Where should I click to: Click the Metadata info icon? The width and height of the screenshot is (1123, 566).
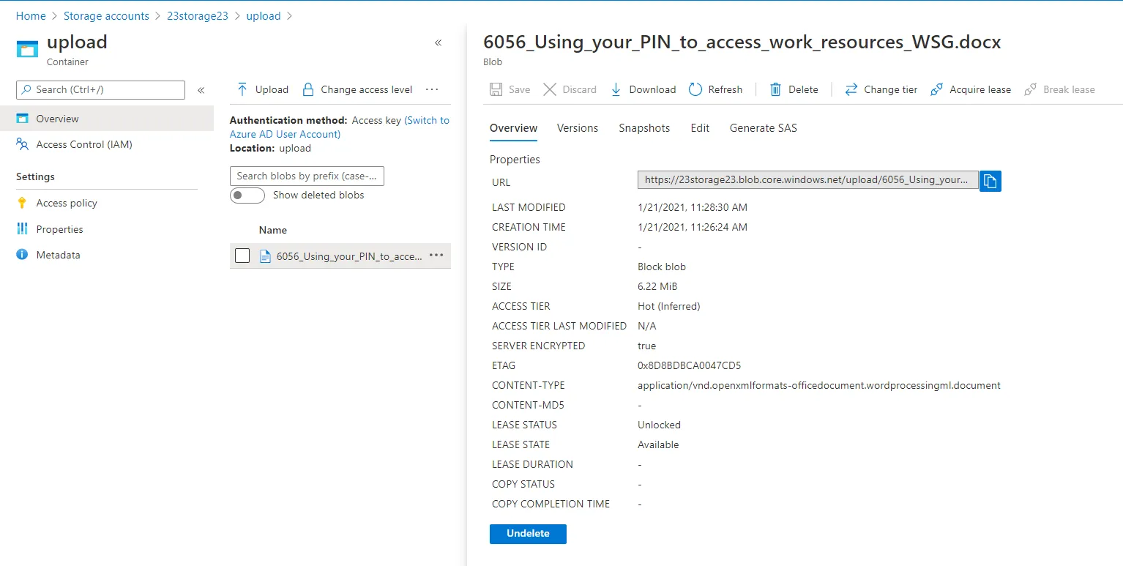23,255
